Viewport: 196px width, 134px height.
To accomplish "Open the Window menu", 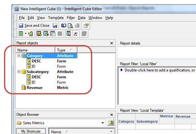I will coord(96,18).
